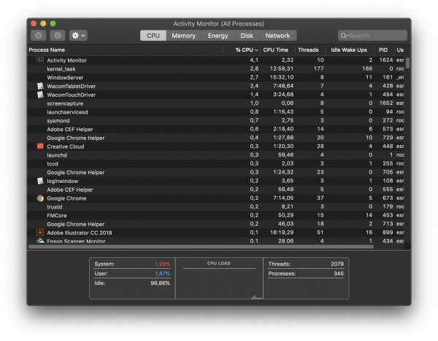Viewport: 438px width, 341px height.
Task: Click the WacomTouchDriver process icon
Action: 40,95
